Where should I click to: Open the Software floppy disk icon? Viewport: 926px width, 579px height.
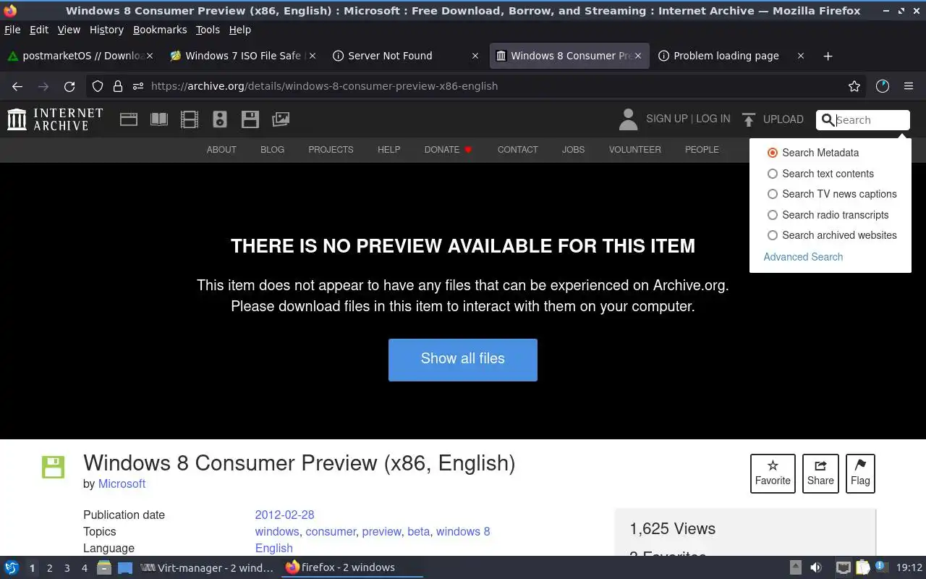tap(250, 119)
